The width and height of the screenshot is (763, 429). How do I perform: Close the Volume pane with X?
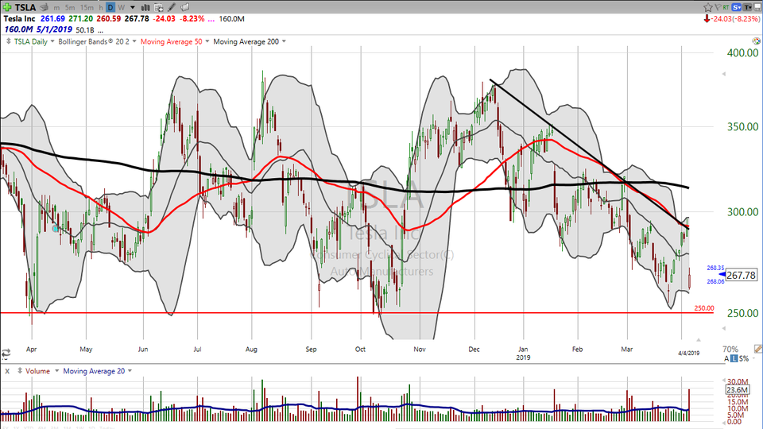point(7,371)
